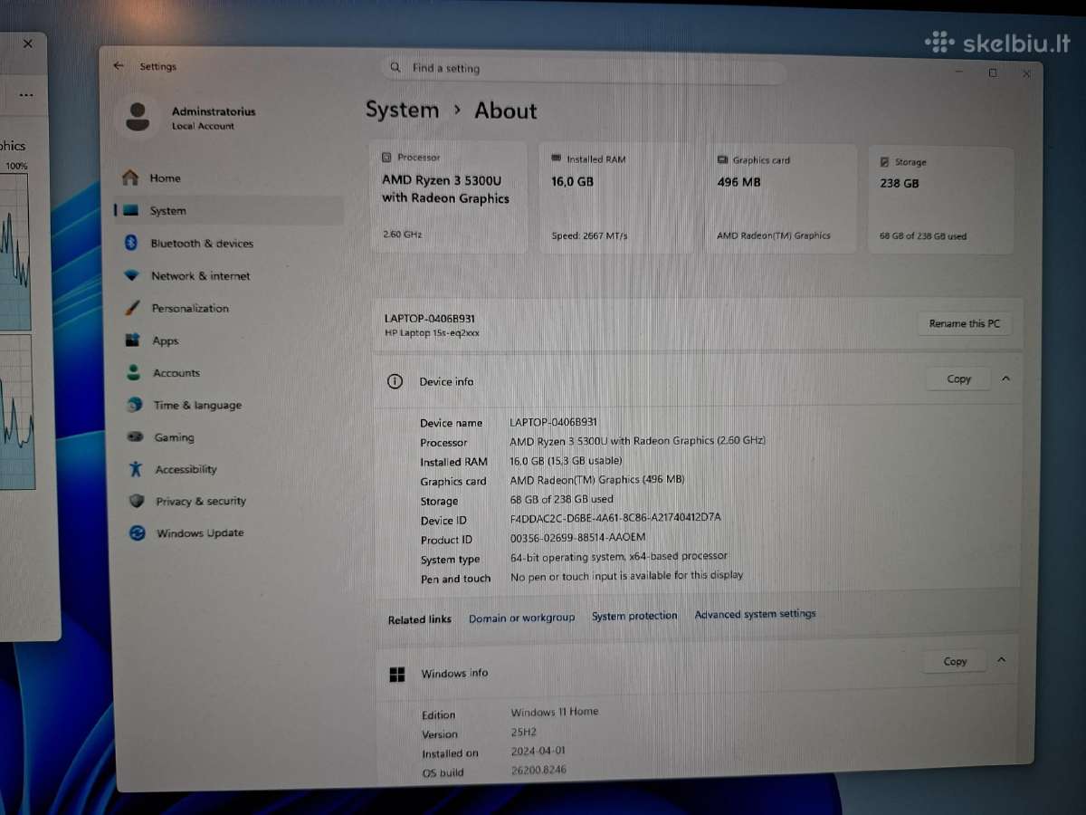Open Domain or workgroup link
Screen dimensions: 1086x815
click(x=521, y=618)
